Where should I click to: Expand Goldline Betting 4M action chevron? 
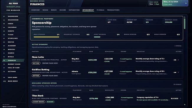tap(178, 72)
